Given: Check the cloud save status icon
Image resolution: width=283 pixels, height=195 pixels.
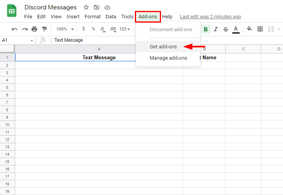Looking at the screenshot, I should [x=107, y=7].
